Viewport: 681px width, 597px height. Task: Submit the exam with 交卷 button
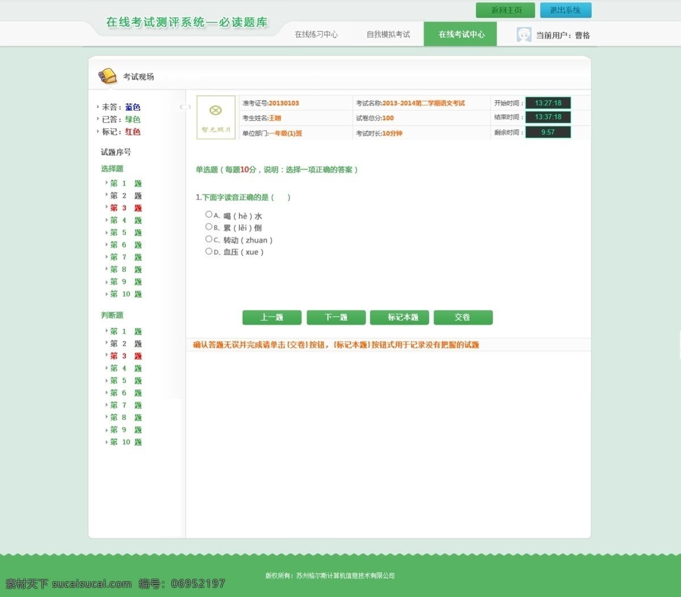[x=463, y=317]
